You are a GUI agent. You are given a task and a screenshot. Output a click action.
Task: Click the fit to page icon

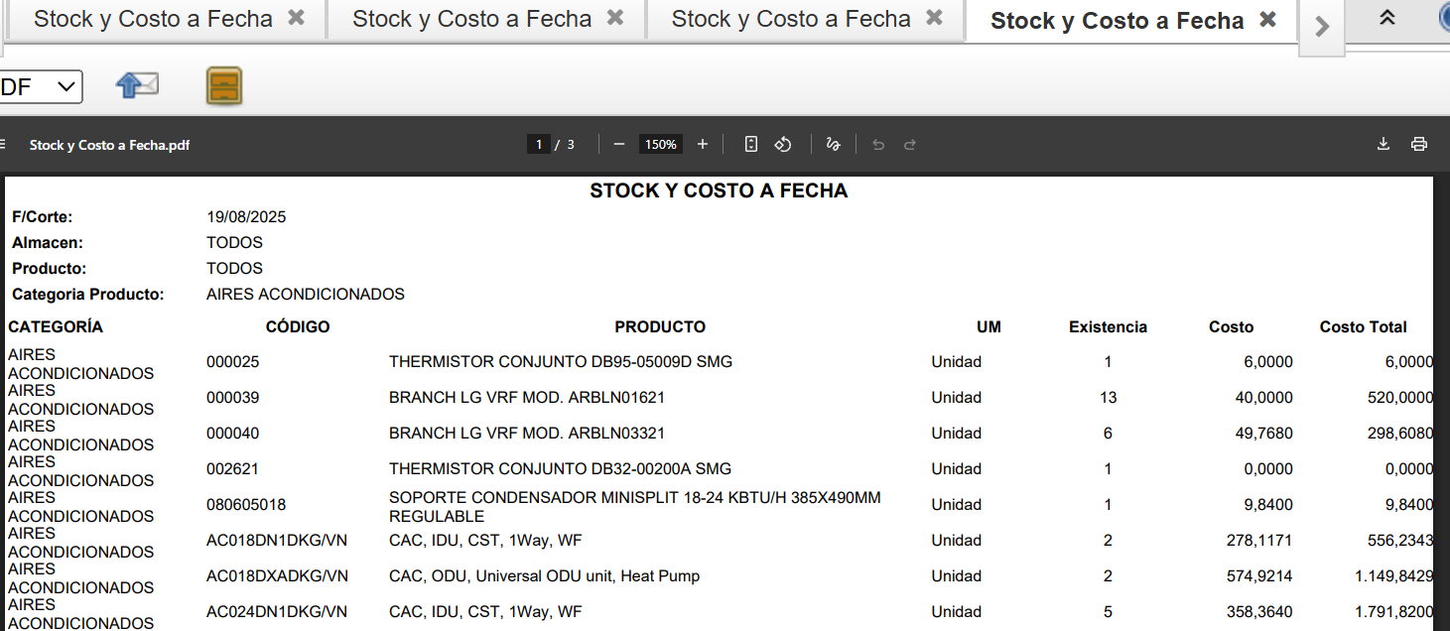[x=751, y=145]
